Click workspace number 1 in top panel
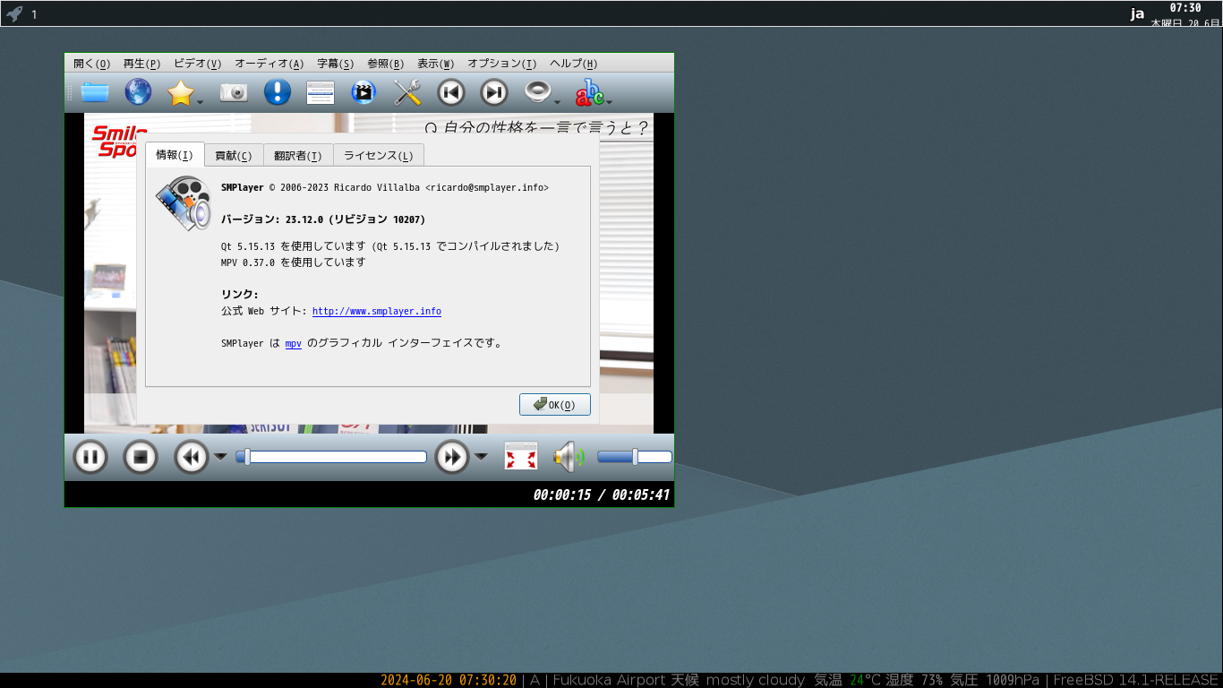The height and width of the screenshot is (688, 1223). (x=34, y=14)
